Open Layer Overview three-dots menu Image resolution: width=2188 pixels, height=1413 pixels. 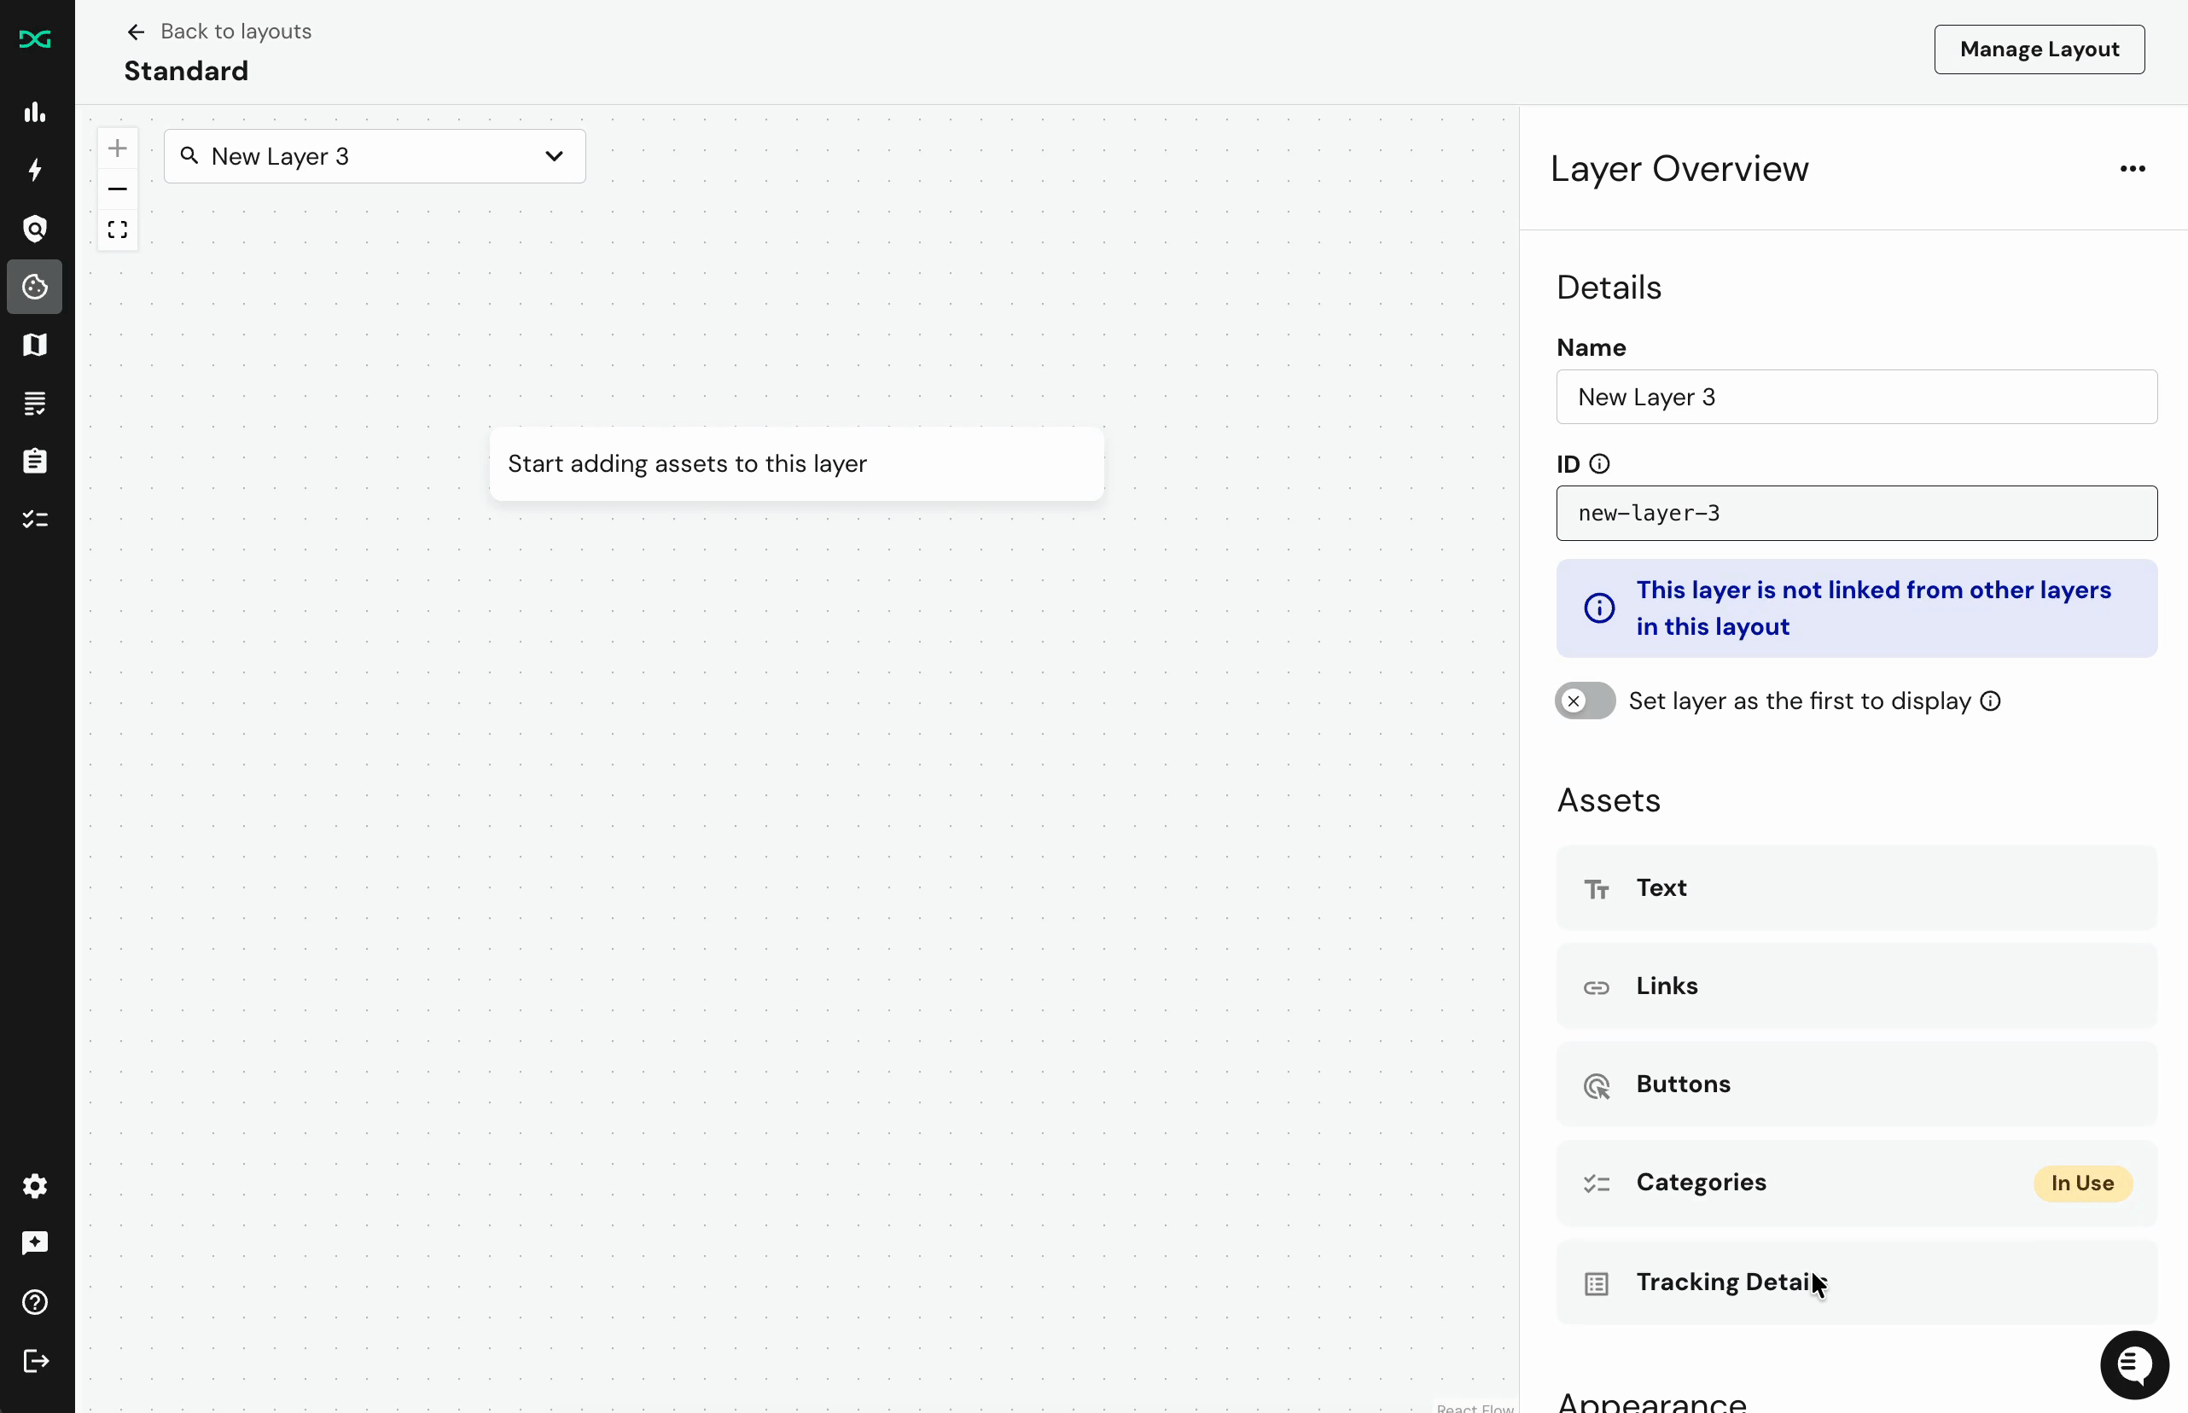(2132, 169)
